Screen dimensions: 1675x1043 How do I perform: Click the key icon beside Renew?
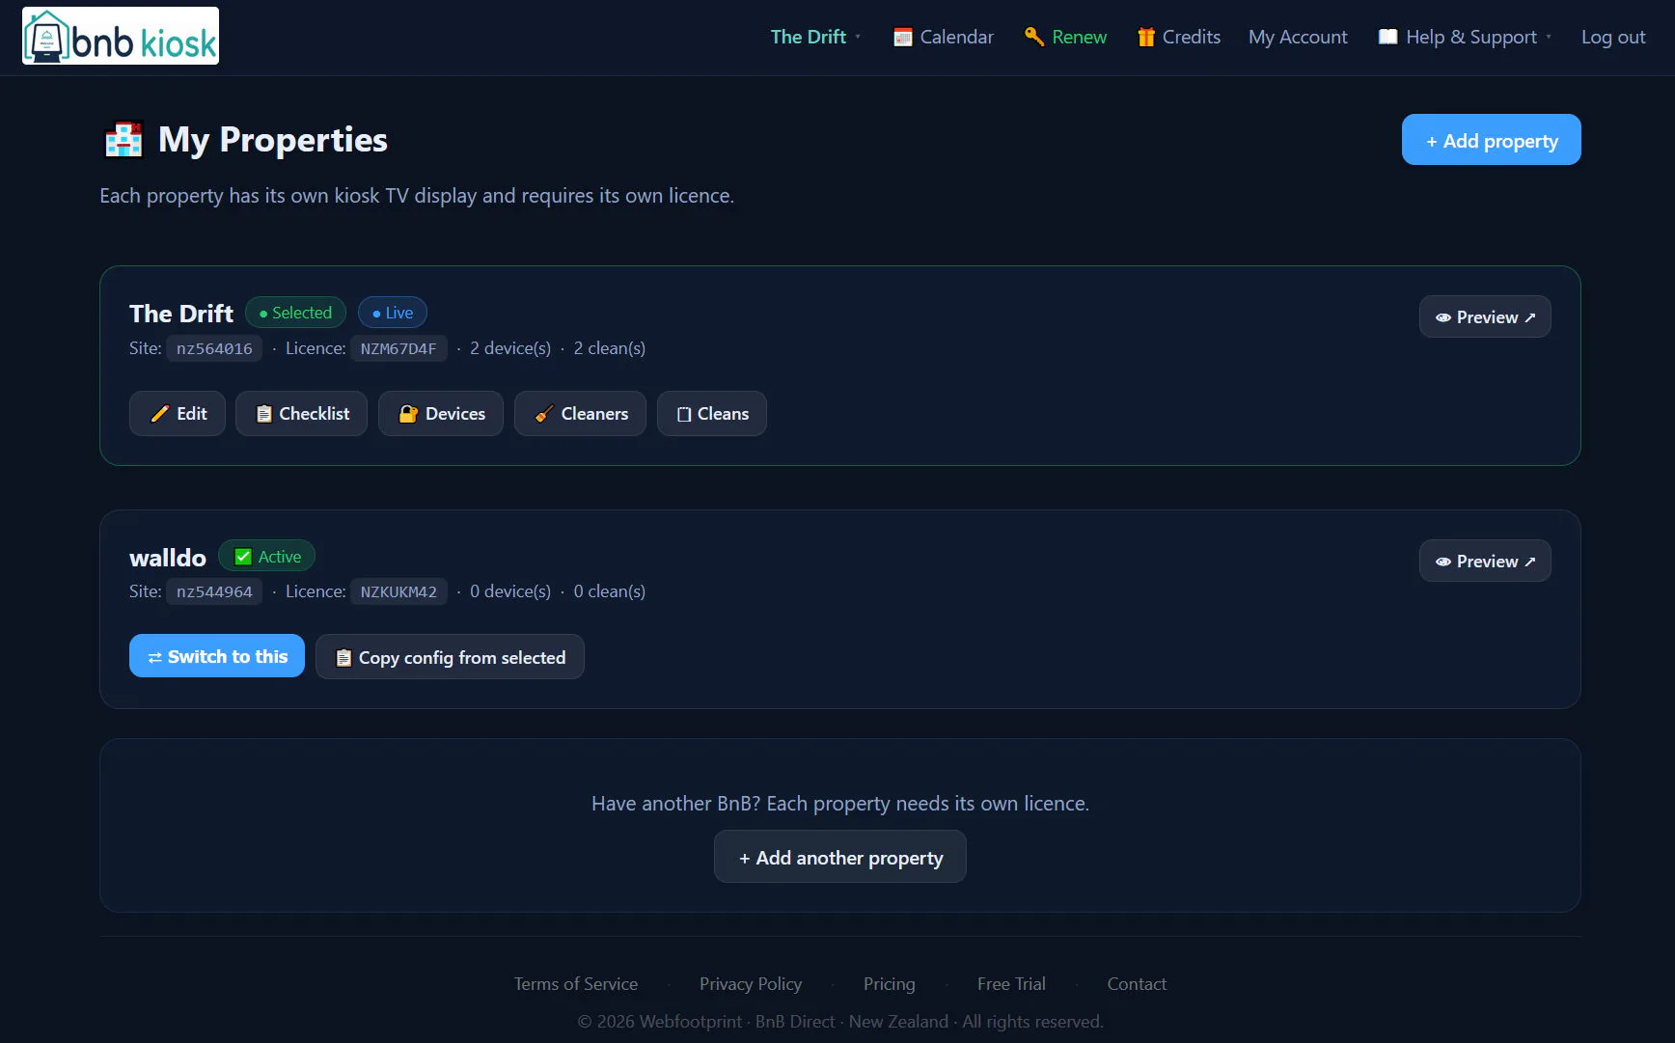(1034, 37)
